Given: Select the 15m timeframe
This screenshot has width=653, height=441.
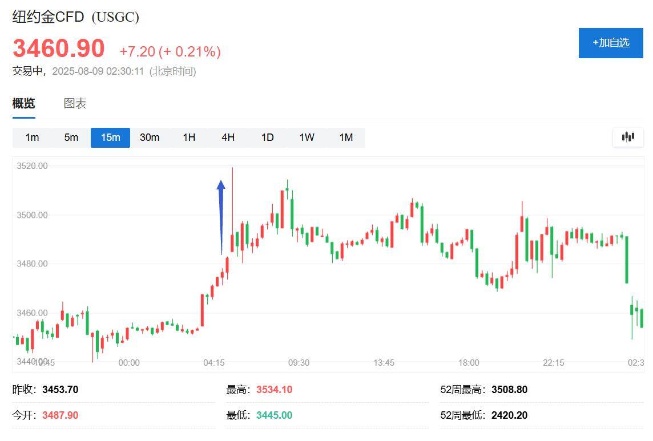Looking at the screenshot, I should [x=110, y=137].
